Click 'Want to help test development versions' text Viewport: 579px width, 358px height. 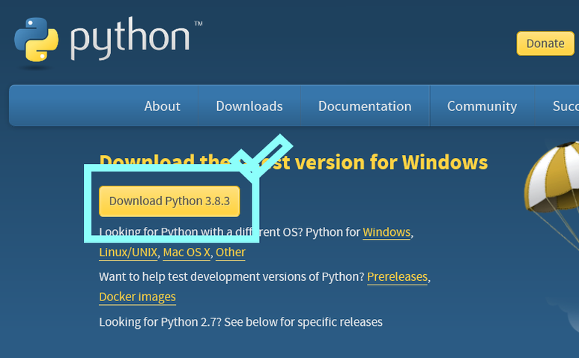(x=231, y=277)
